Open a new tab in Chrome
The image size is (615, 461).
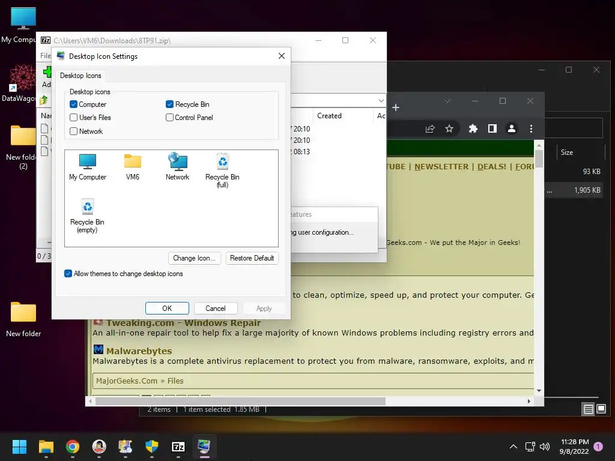(x=396, y=107)
